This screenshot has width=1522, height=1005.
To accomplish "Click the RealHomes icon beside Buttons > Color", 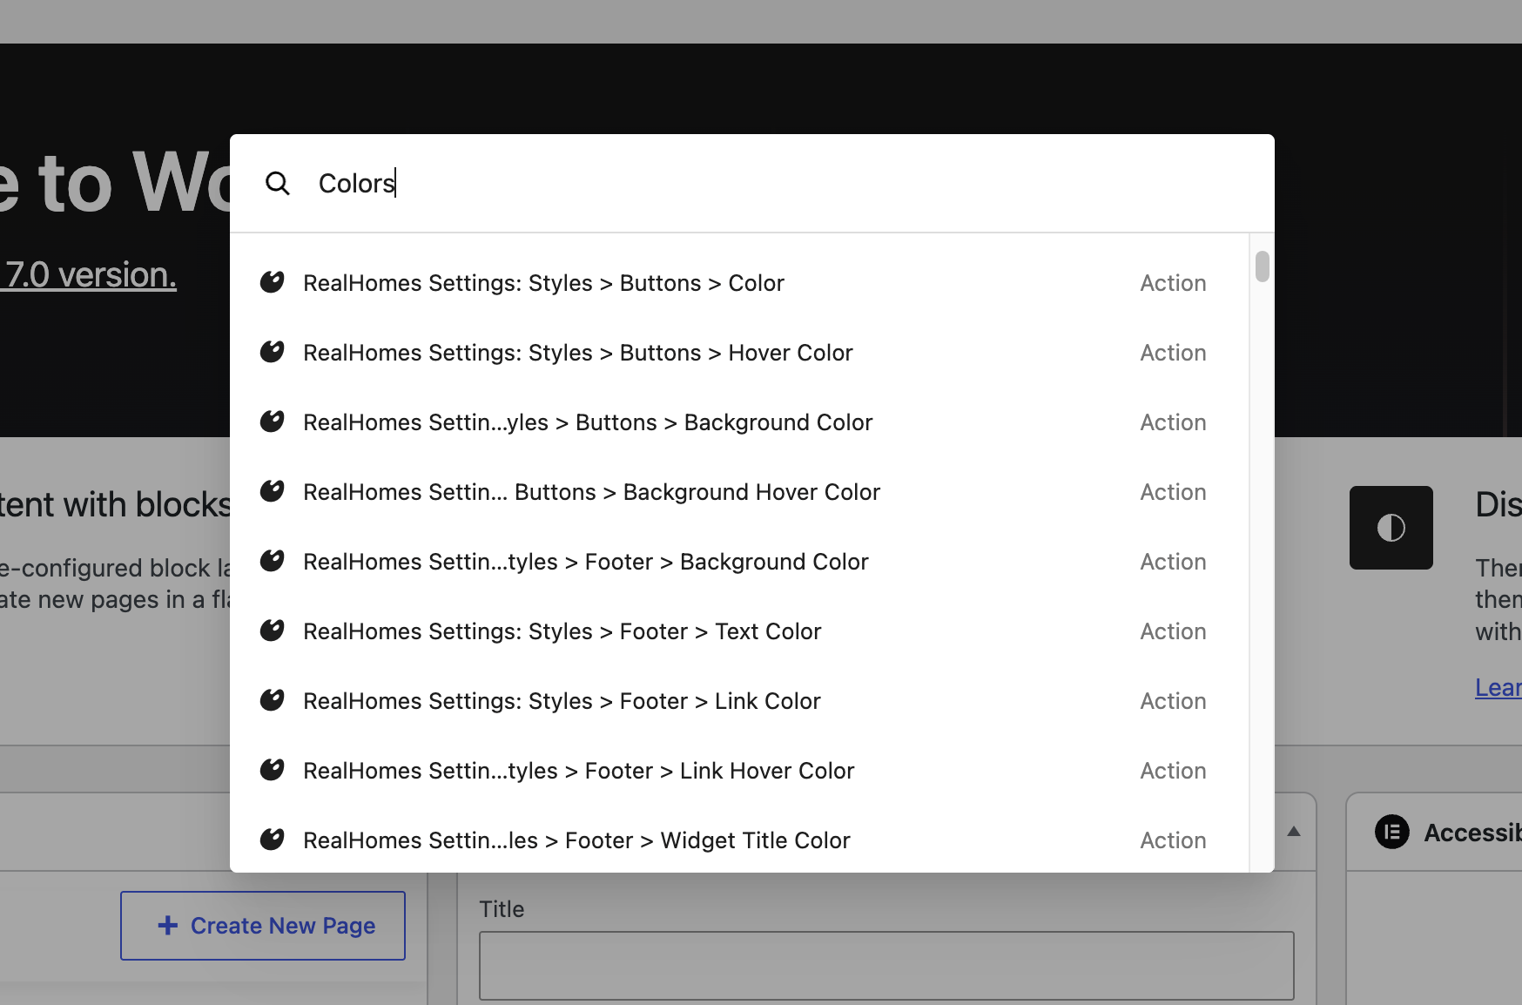I will tap(273, 282).
